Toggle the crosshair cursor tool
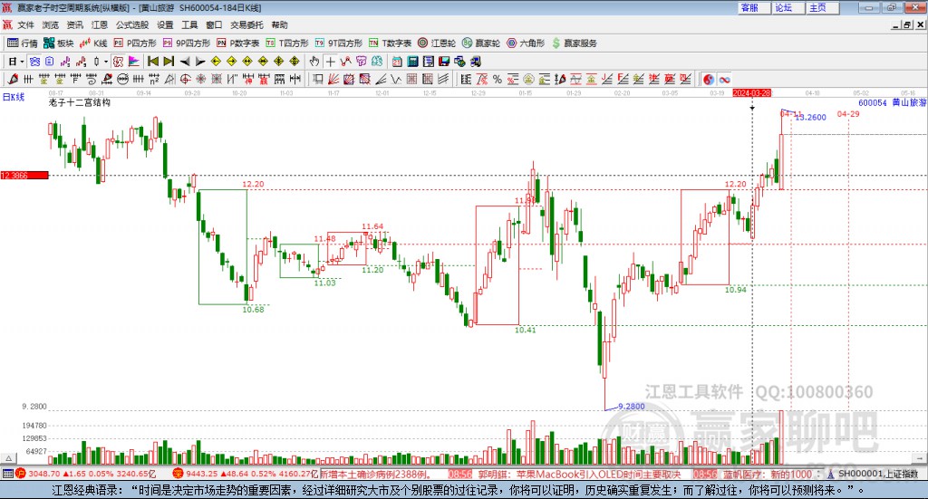The image size is (928, 499). 330,62
